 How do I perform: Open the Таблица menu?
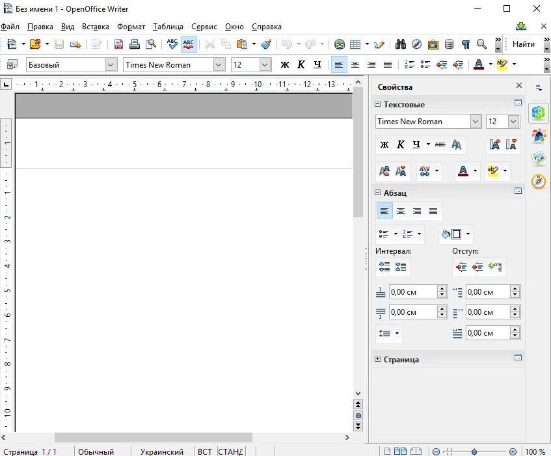pos(168,27)
